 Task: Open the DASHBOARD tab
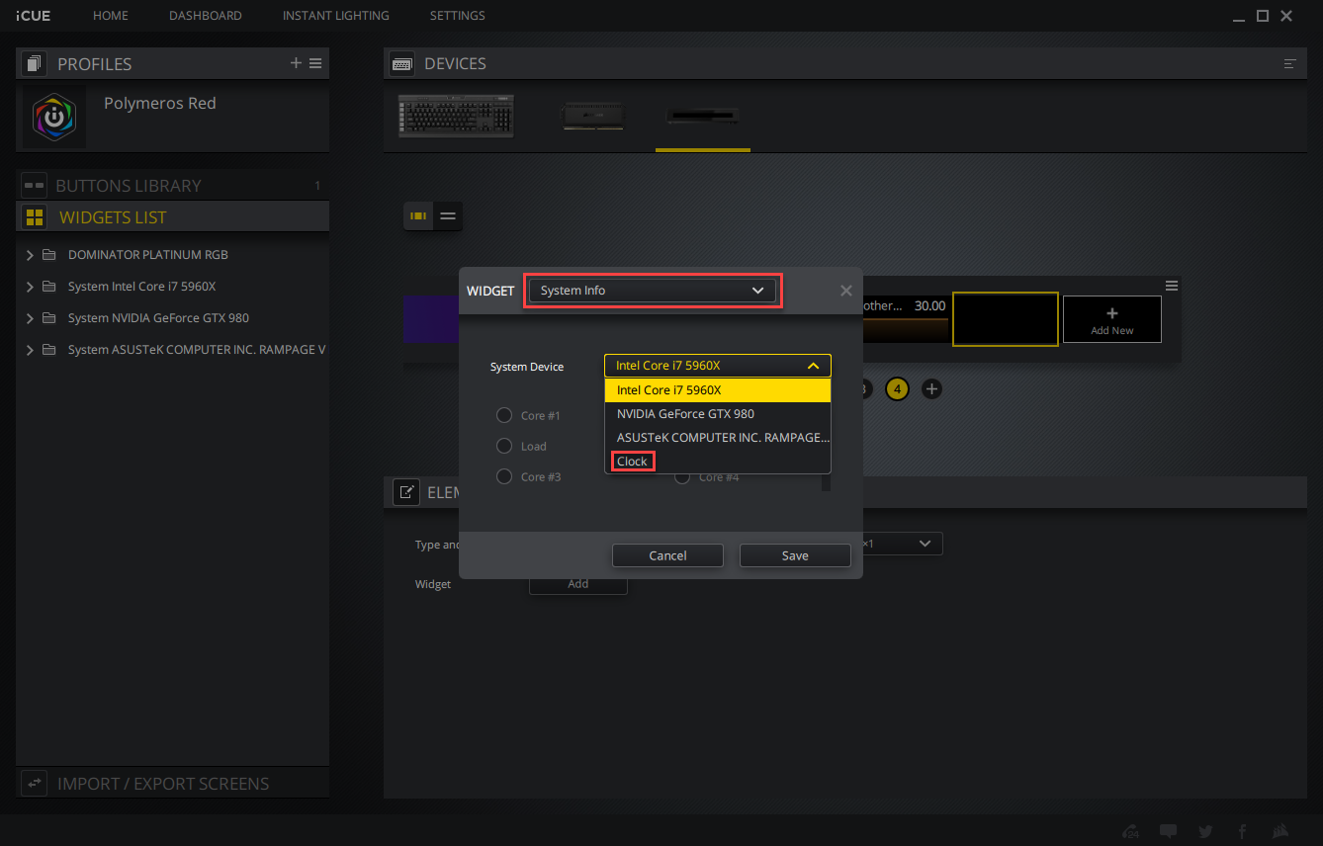pyautogui.click(x=206, y=16)
